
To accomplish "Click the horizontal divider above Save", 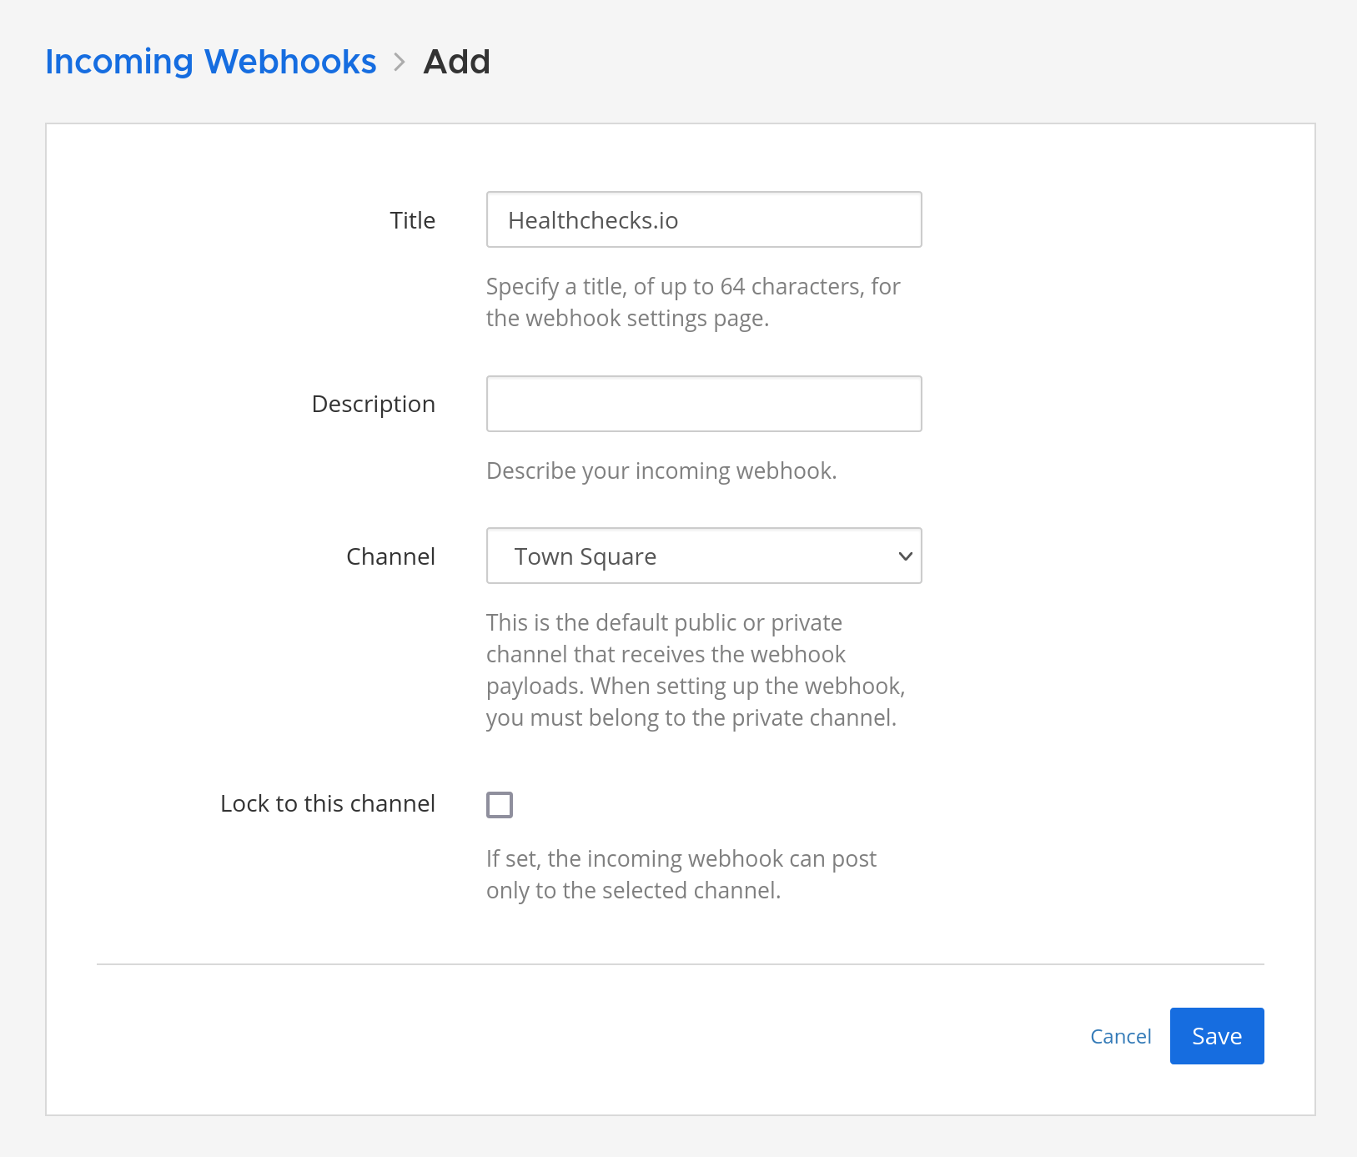I will click(x=680, y=964).
